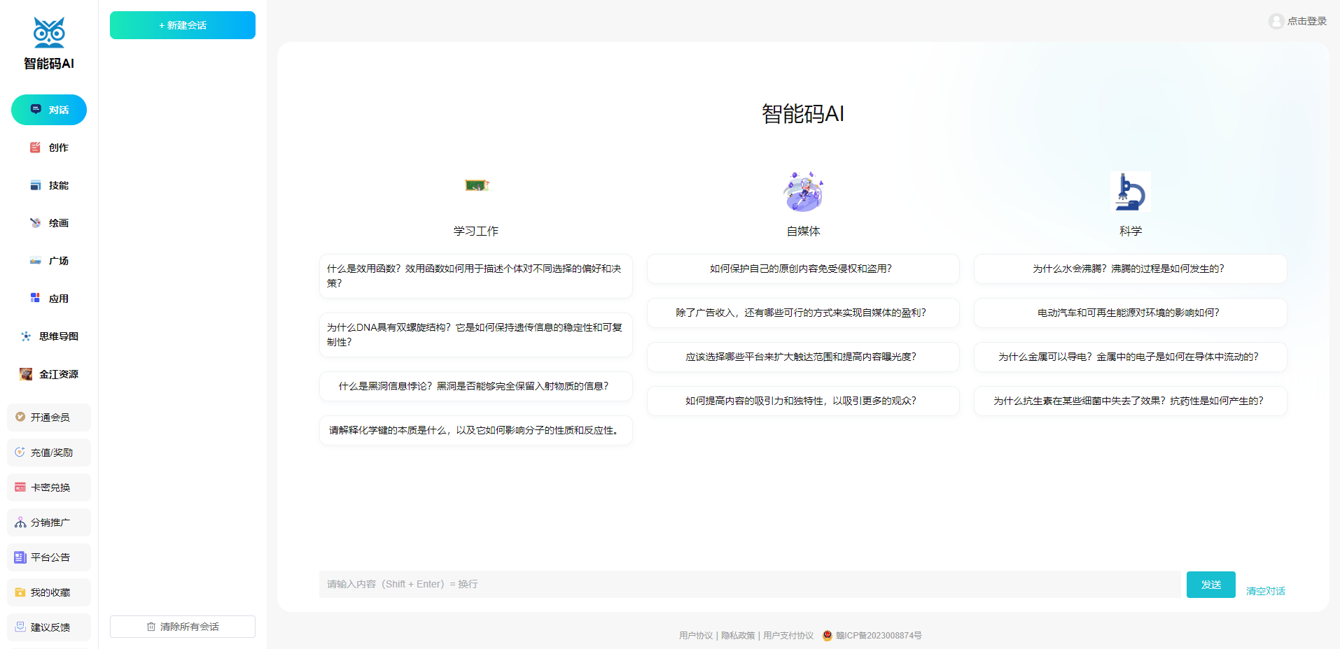Open the 创作 (Creation) section
Screen dimensions: 1340x649
pyautogui.click(x=48, y=148)
